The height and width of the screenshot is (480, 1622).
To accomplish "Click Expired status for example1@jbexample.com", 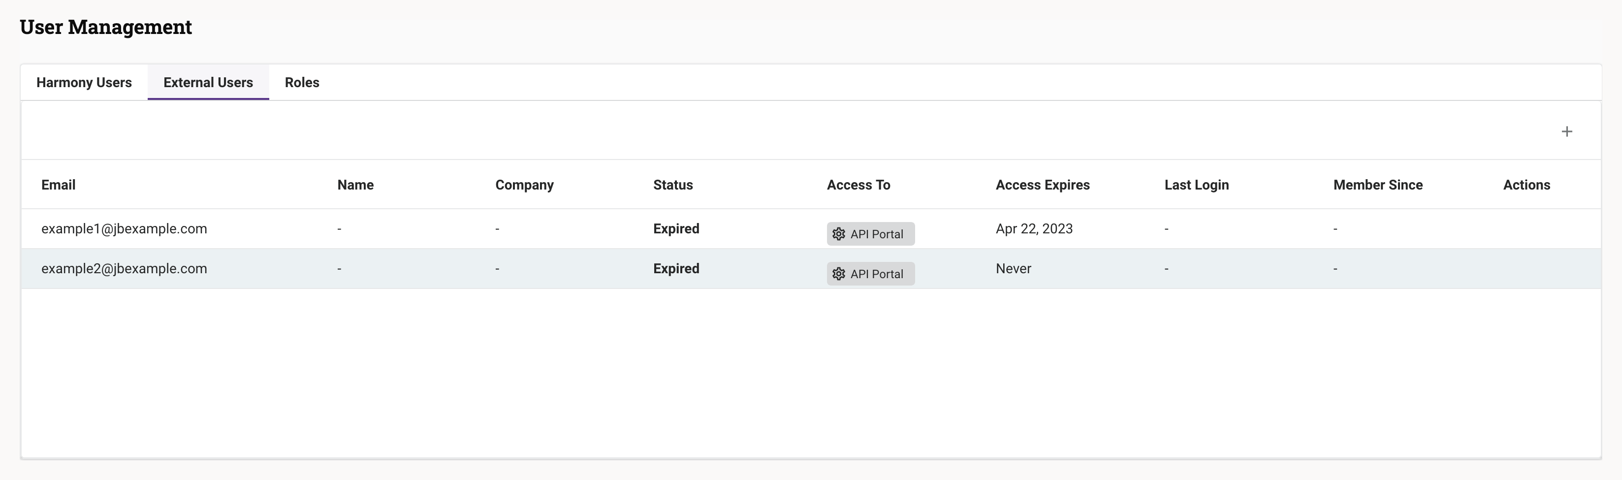I will pos(675,228).
